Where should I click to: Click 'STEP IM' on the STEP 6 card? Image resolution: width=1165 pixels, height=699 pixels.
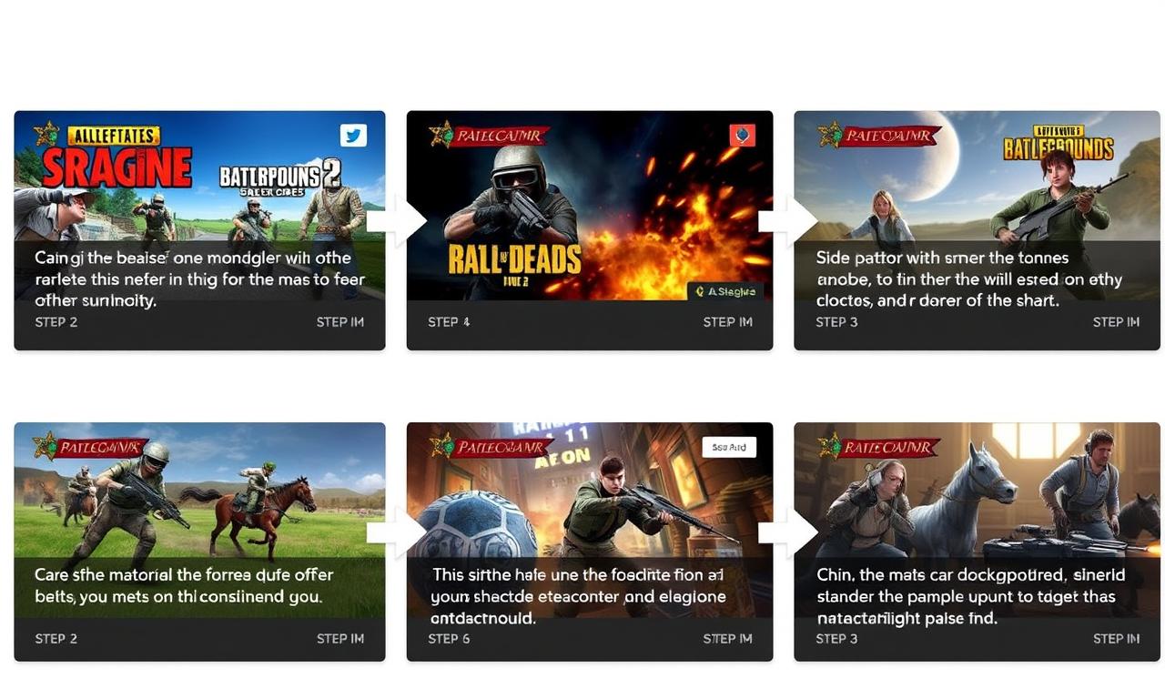[728, 639]
